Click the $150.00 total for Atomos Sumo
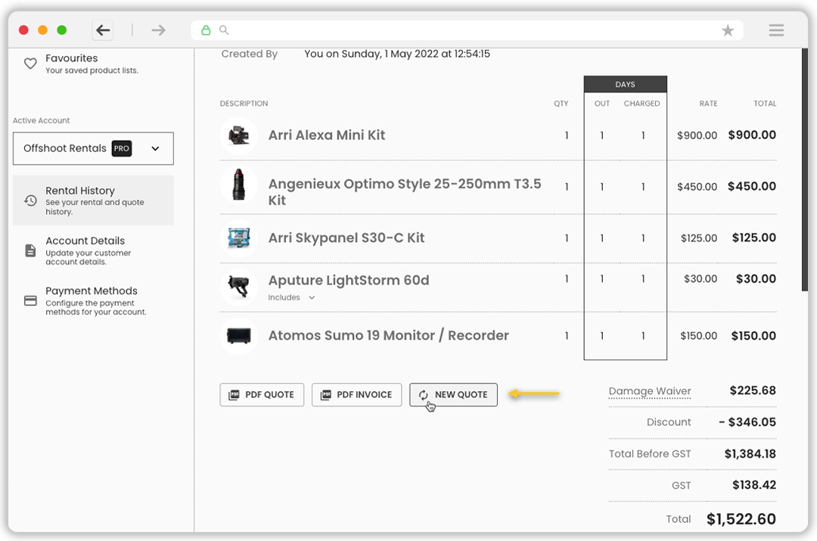The width and height of the screenshot is (817, 541). pyautogui.click(x=753, y=336)
